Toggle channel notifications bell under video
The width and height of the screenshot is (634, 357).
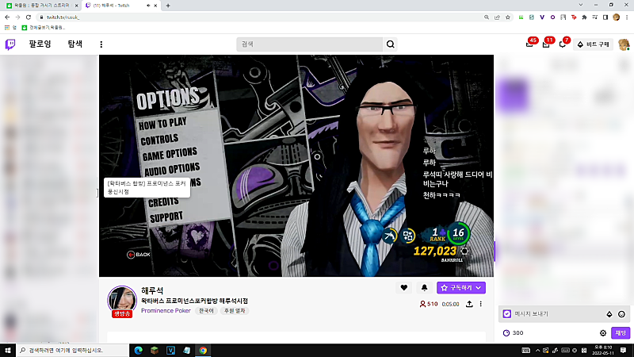click(424, 288)
